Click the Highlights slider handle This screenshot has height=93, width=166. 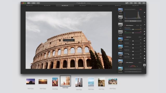coord(133,44)
